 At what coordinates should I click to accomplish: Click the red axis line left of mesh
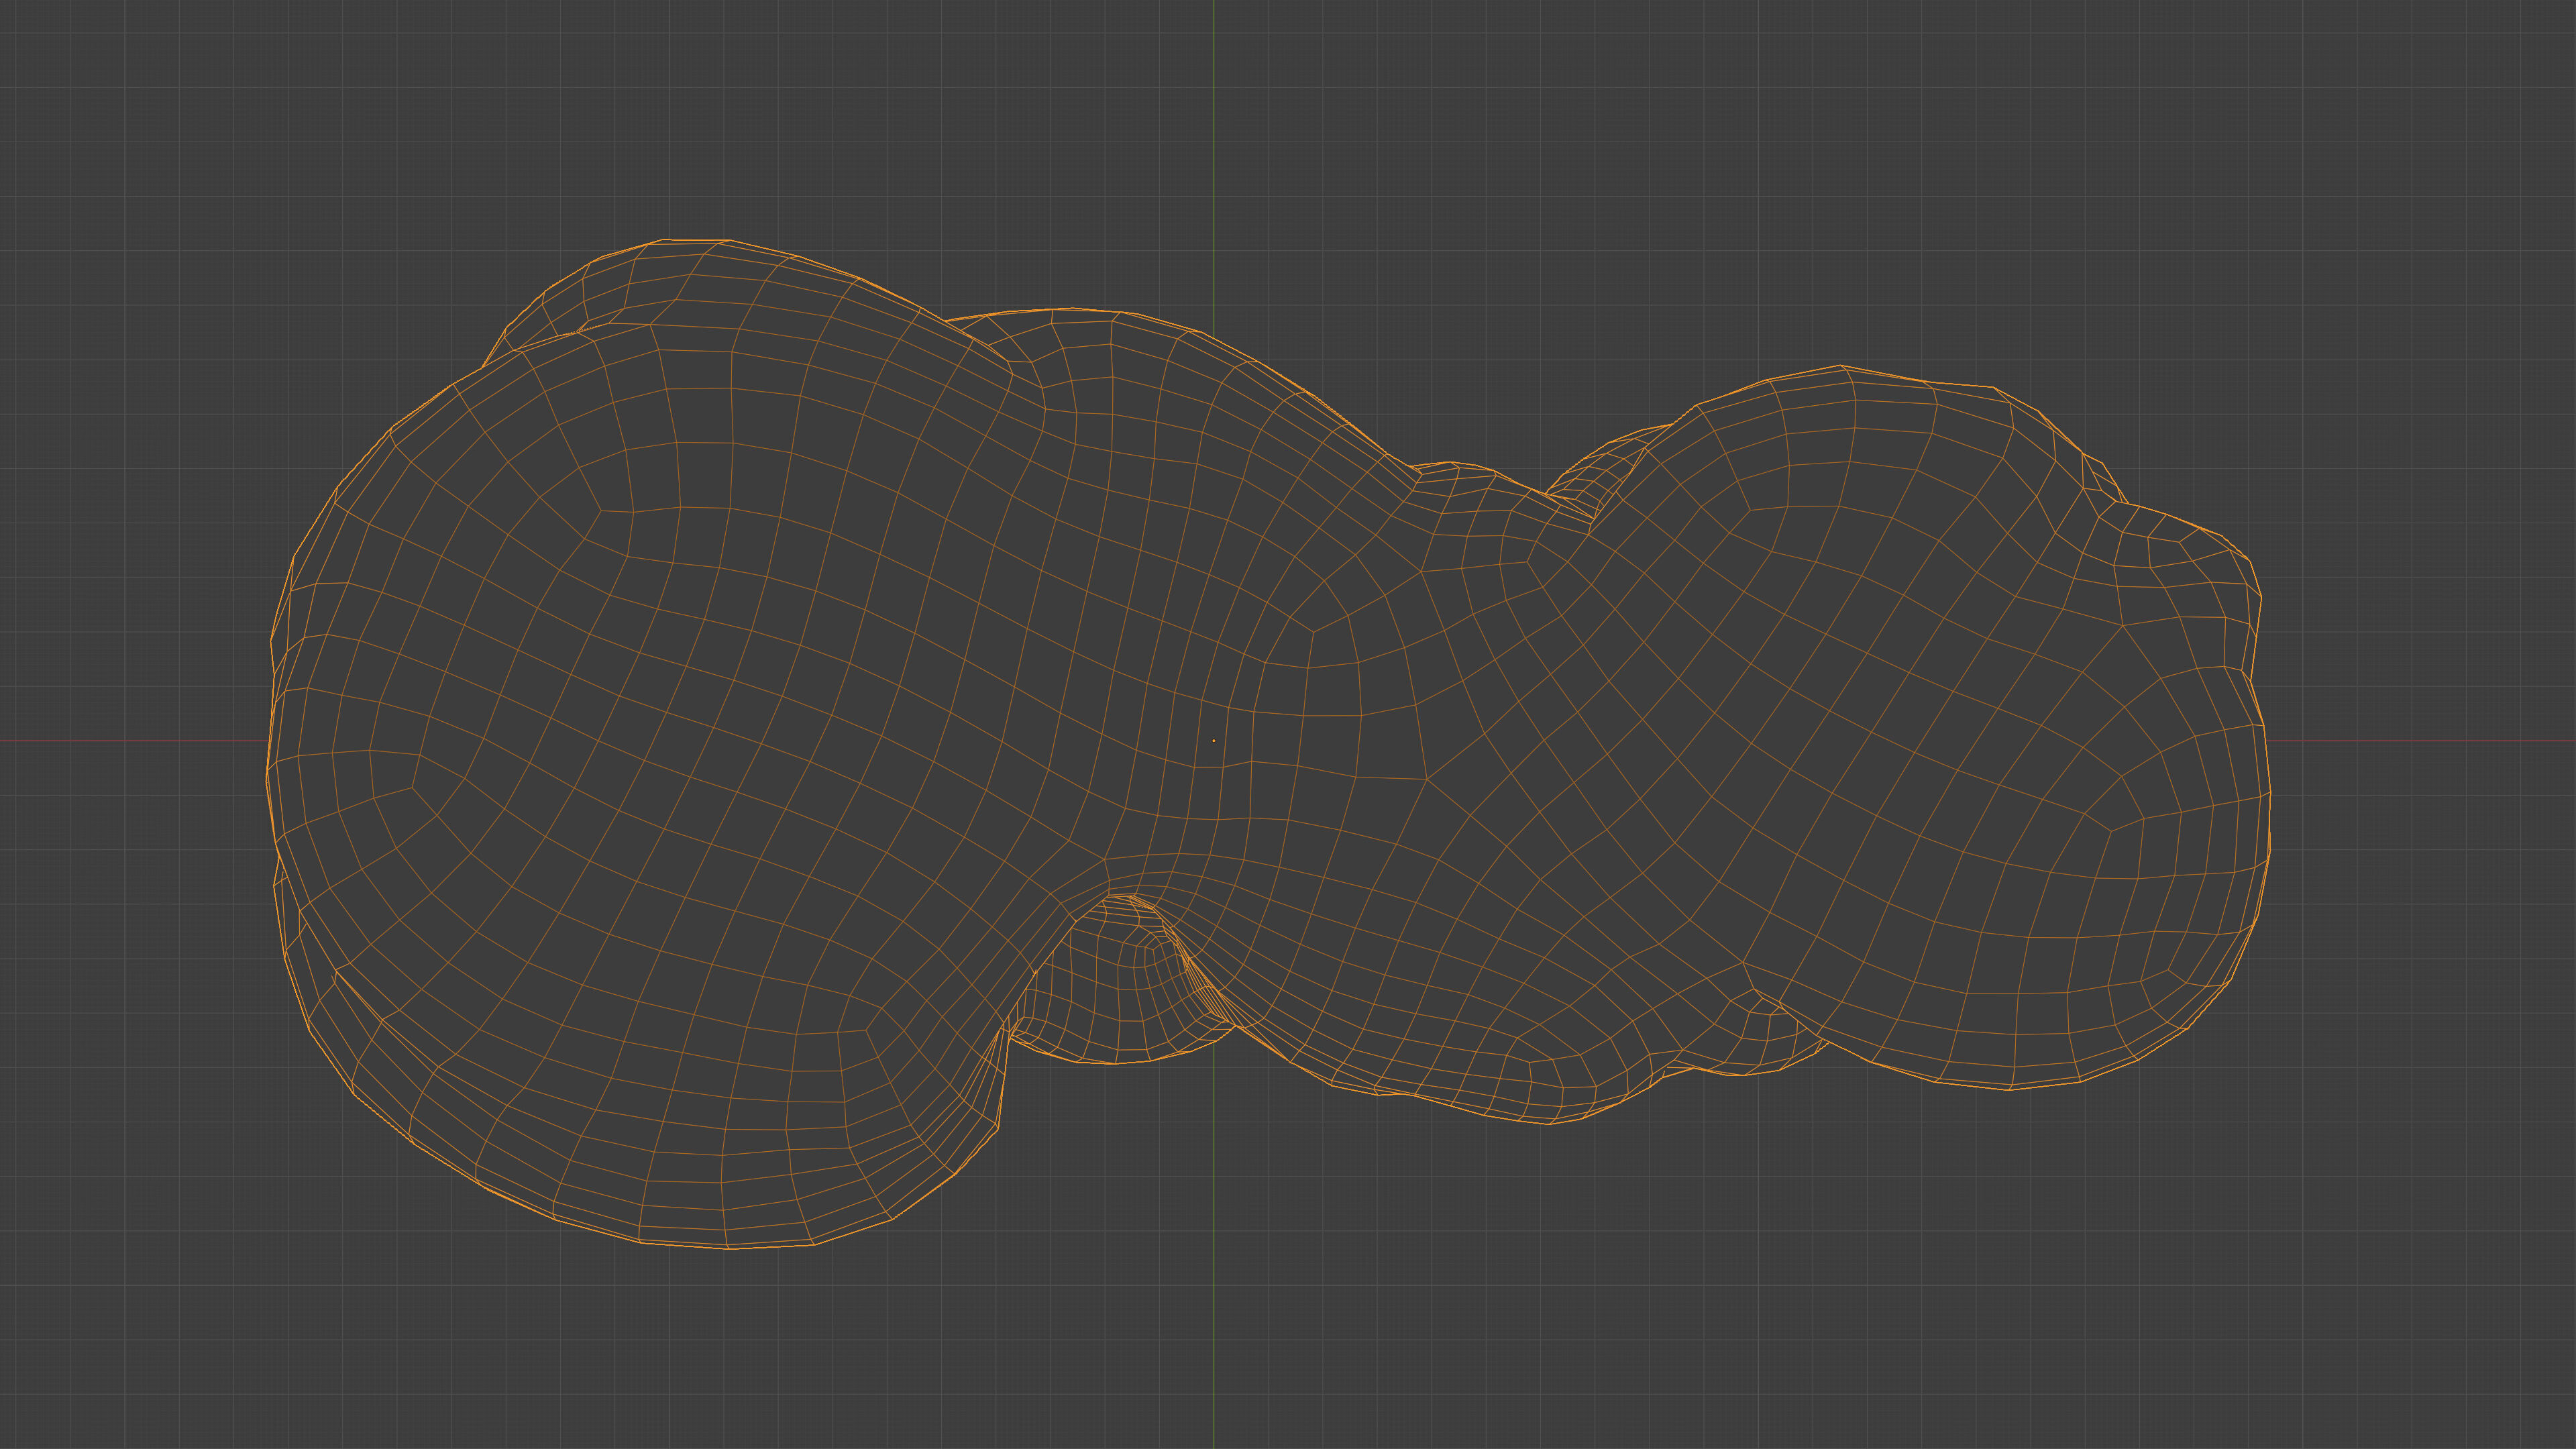pos(130,741)
